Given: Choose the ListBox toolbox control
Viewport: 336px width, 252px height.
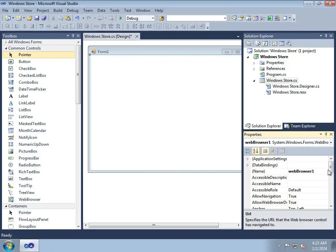Looking at the screenshot, I should pos(39,110).
